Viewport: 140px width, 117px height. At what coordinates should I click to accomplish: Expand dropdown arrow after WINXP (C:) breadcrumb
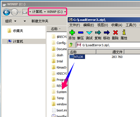(65, 12)
